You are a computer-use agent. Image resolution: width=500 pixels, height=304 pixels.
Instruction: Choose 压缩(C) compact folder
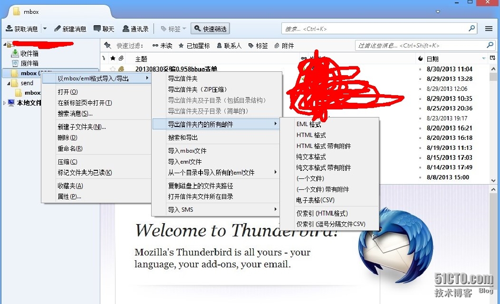click(67, 162)
